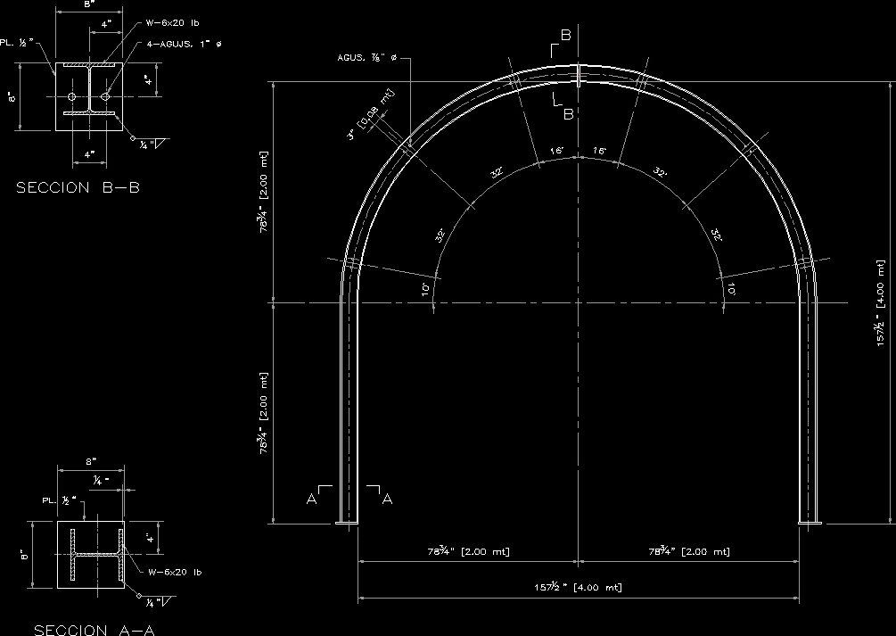Screen dimensions: 896x636
Task: Select the W-6x20 lb label in Section B-B
Action: pyautogui.click(x=174, y=25)
